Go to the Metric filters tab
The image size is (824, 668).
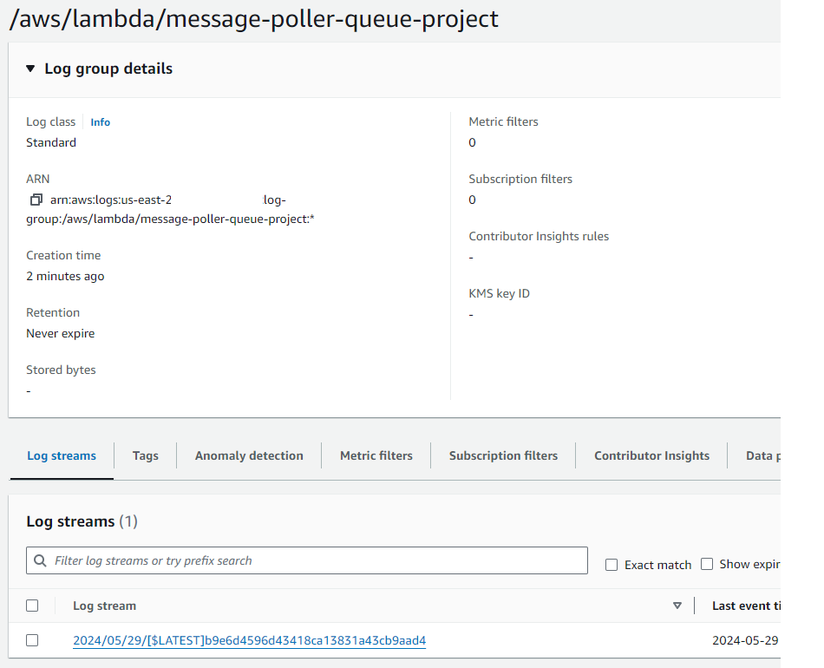pyautogui.click(x=376, y=455)
